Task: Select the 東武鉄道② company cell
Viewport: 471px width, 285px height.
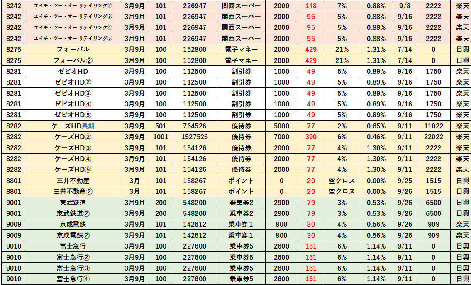Action: click(x=73, y=213)
